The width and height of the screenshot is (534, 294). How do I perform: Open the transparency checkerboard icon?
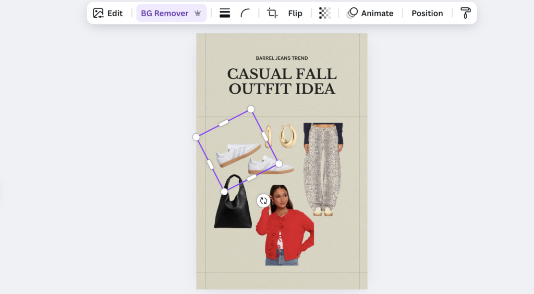tap(325, 13)
